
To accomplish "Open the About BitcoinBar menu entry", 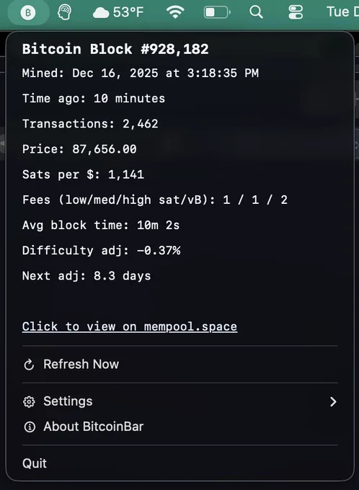I will tap(179, 427).
